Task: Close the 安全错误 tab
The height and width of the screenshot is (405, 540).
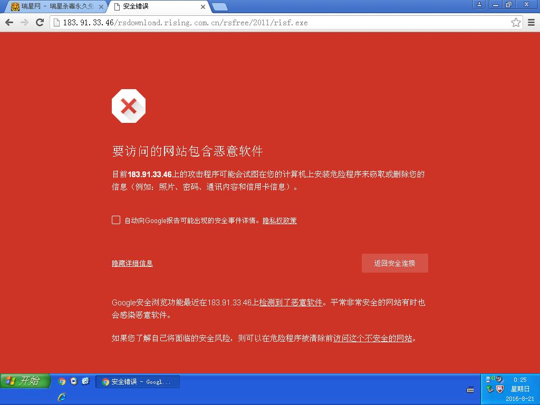Action: pyautogui.click(x=203, y=6)
